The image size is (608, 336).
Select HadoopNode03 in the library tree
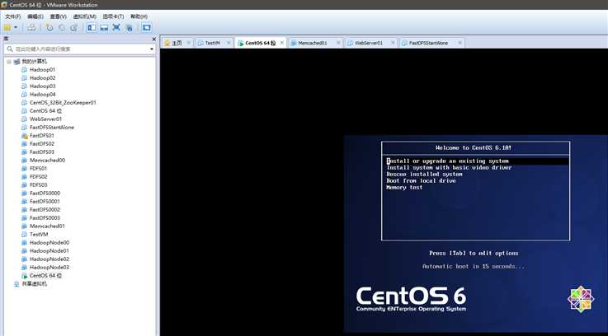point(49,268)
